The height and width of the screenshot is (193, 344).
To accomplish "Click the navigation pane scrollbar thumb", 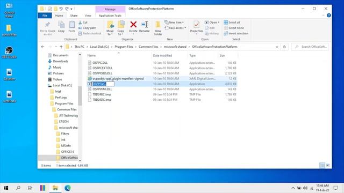I will coord(80,96).
